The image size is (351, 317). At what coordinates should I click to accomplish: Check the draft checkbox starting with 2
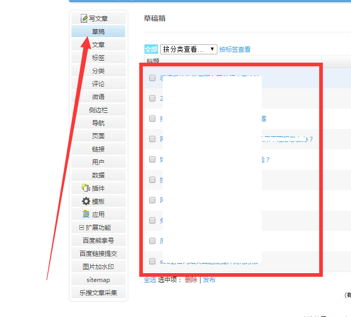152,98
